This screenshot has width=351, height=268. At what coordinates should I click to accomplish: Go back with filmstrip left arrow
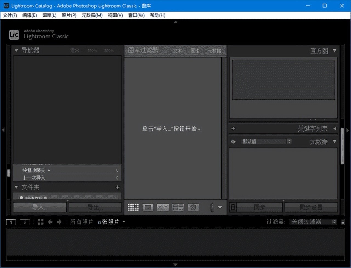(50, 222)
